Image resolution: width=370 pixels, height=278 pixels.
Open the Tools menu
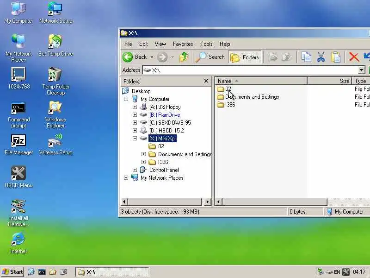tap(206, 44)
